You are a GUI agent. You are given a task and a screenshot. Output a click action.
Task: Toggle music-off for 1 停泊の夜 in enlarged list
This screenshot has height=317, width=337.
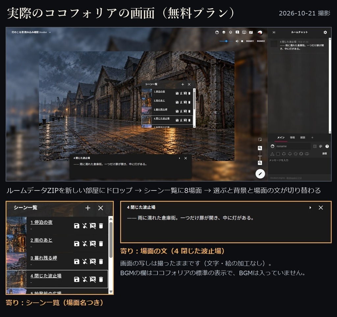[85, 226]
